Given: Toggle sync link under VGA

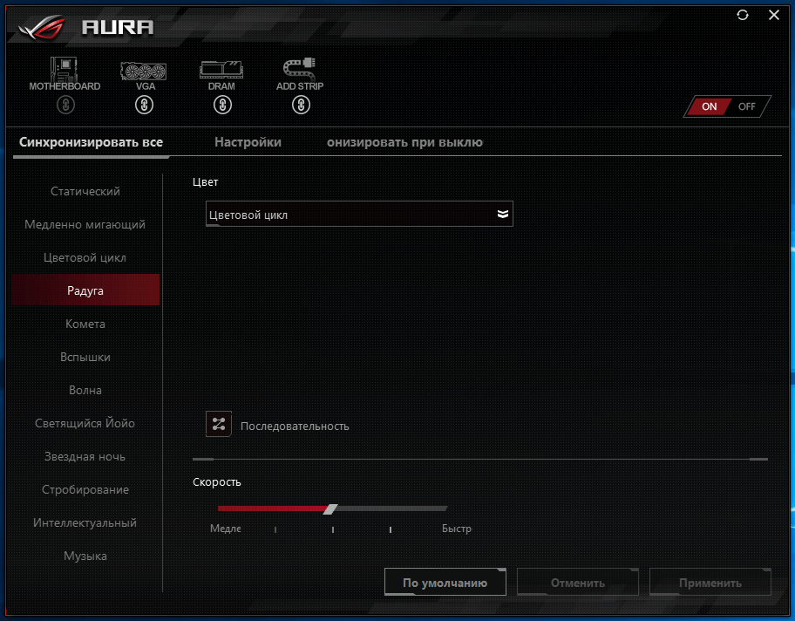Looking at the screenshot, I should tap(144, 106).
